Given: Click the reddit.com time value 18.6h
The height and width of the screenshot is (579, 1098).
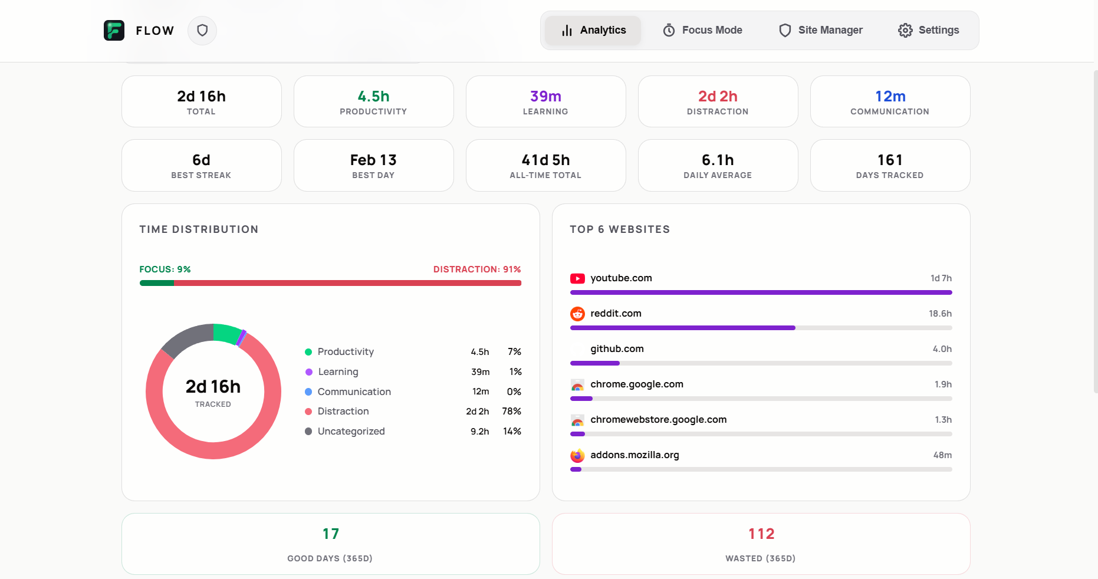Looking at the screenshot, I should [x=940, y=314].
